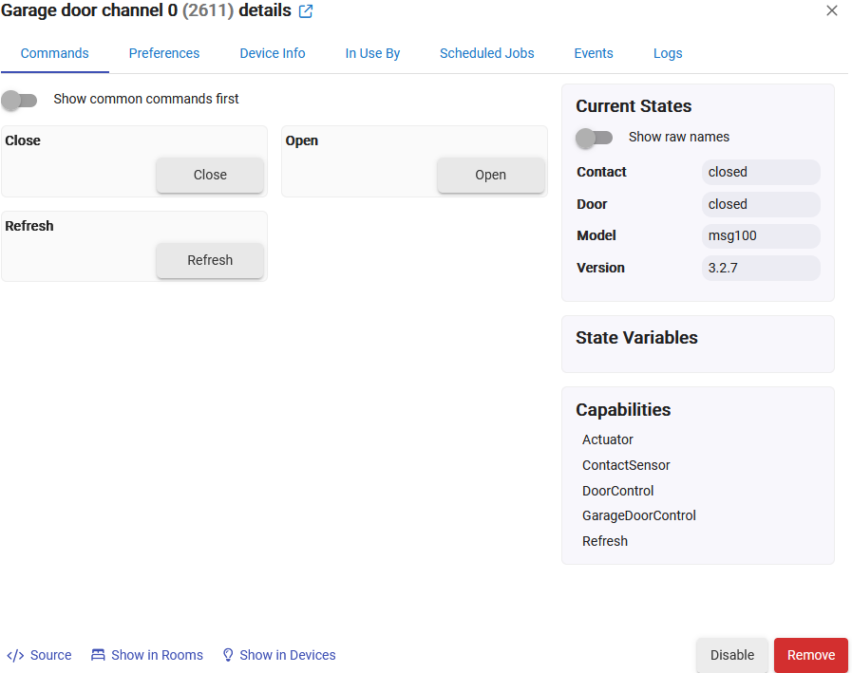Go to the In Use By tab
Viewport: 852px width, 673px height.
pos(372,53)
